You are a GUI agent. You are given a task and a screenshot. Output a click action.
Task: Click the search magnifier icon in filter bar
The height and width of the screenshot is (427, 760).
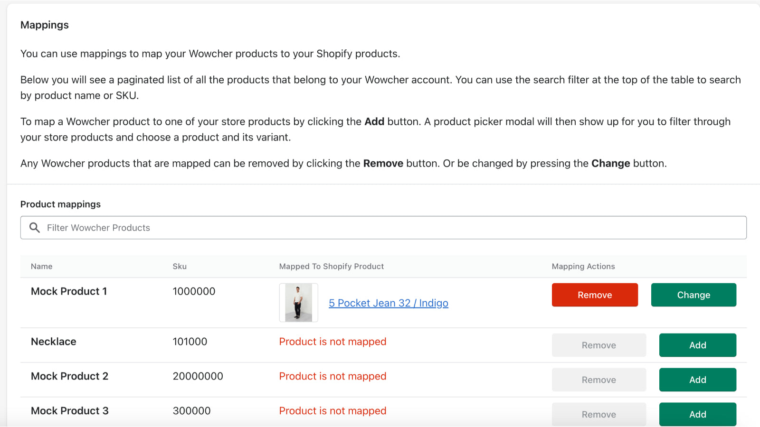(x=34, y=228)
